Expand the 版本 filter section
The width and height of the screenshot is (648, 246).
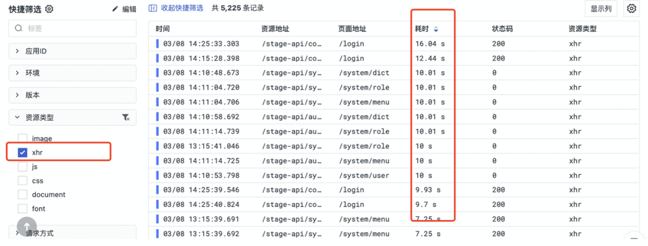tap(73, 95)
